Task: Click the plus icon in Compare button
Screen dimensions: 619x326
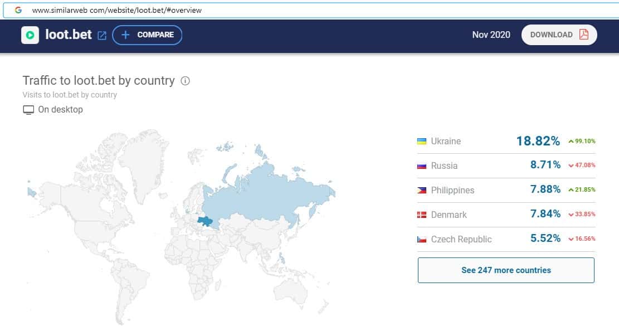Action: (125, 35)
